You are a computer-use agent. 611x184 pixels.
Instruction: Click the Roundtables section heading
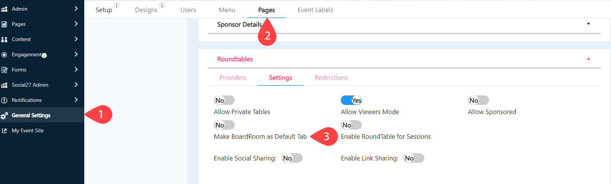pos(235,59)
